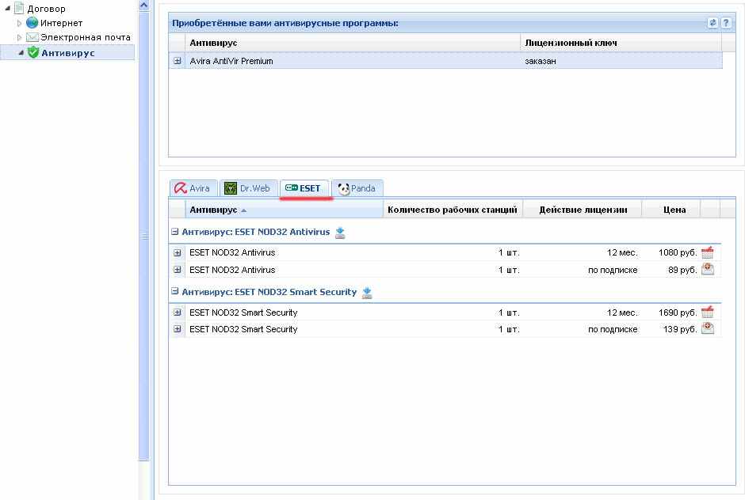This screenshot has width=745, height=500.
Task: Switch to the Panda tab
Action: click(357, 188)
